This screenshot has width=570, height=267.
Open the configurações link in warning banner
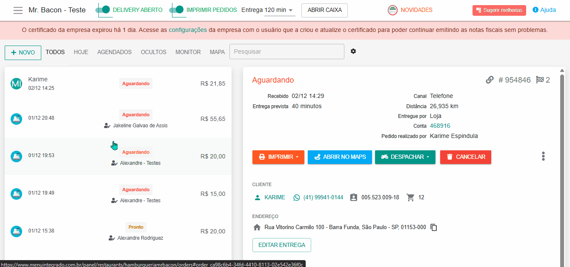pyautogui.click(x=188, y=30)
